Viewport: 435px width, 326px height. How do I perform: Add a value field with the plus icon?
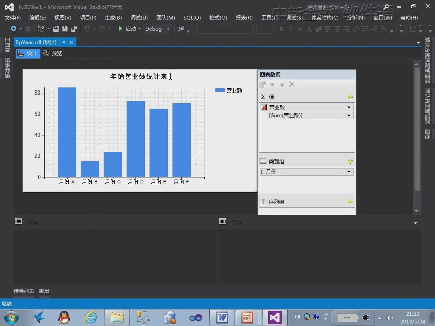coord(350,97)
